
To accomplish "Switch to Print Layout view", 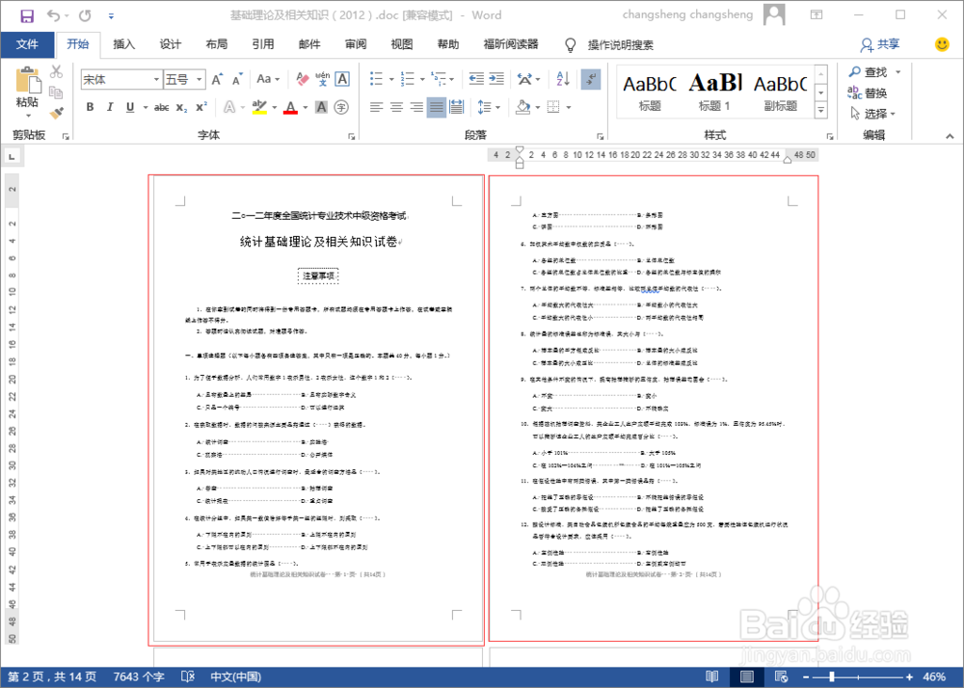I will (747, 676).
